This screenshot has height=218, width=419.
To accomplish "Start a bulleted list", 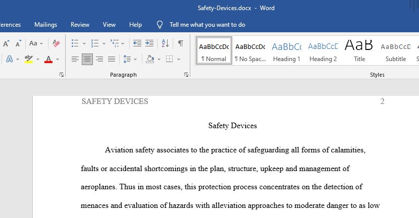I will pos(75,43).
